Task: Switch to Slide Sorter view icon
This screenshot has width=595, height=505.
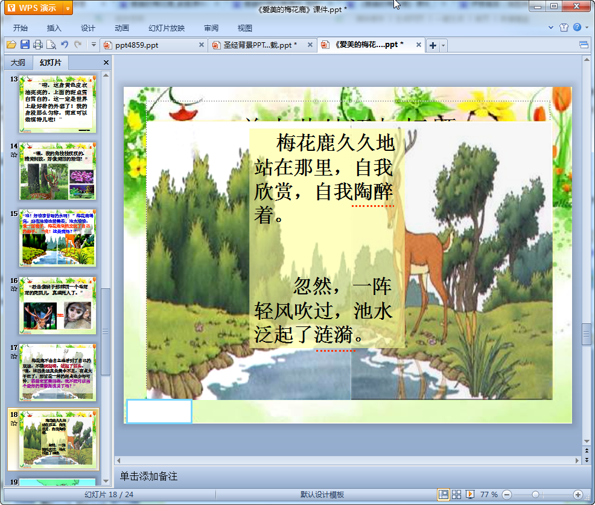Action: [x=456, y=494]
